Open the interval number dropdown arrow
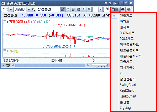Screen dimensions: 157x112 coord(101,10)
